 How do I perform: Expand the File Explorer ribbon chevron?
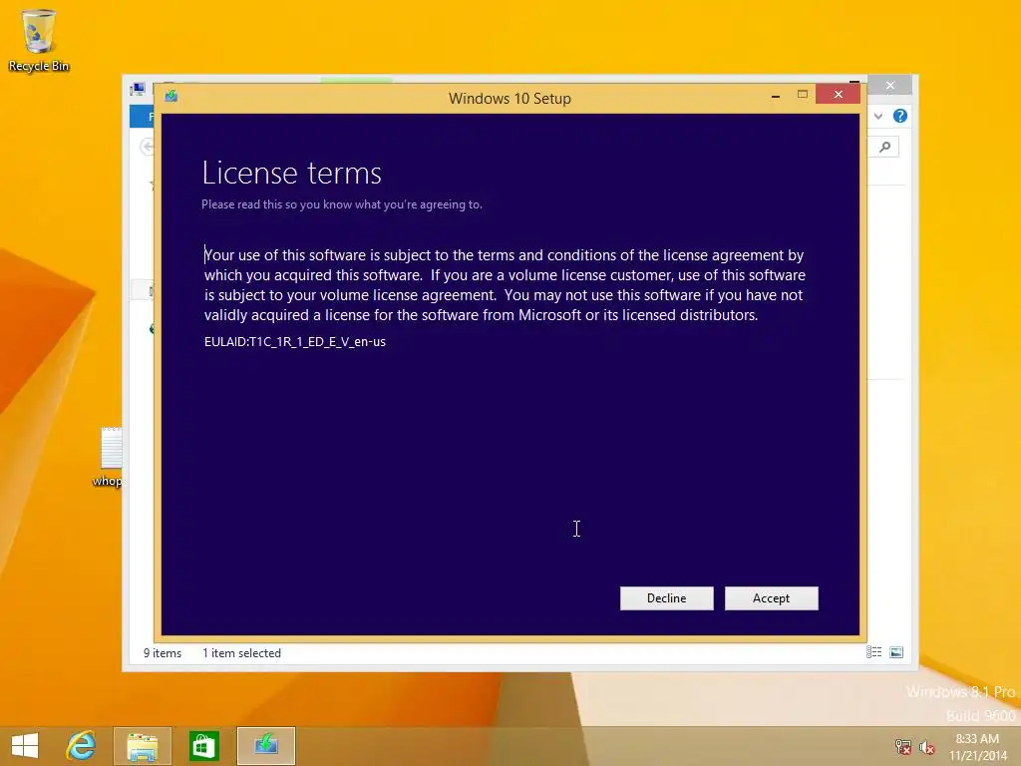click(878, 116)
